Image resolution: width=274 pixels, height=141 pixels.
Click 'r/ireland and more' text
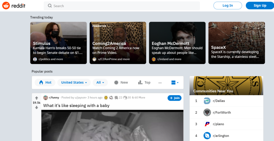pyautogui.click(x=169, y=59)
